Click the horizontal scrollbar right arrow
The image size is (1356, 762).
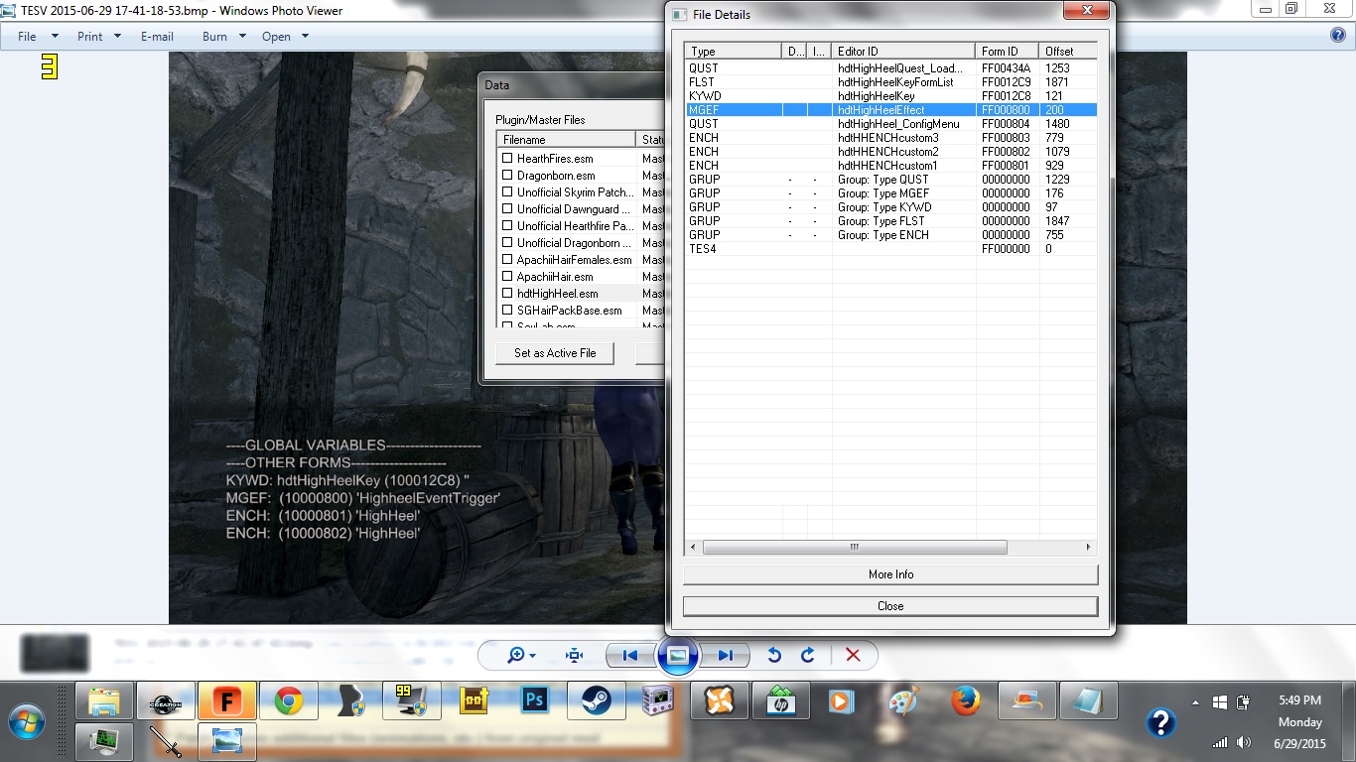(x=1088, y=548)
